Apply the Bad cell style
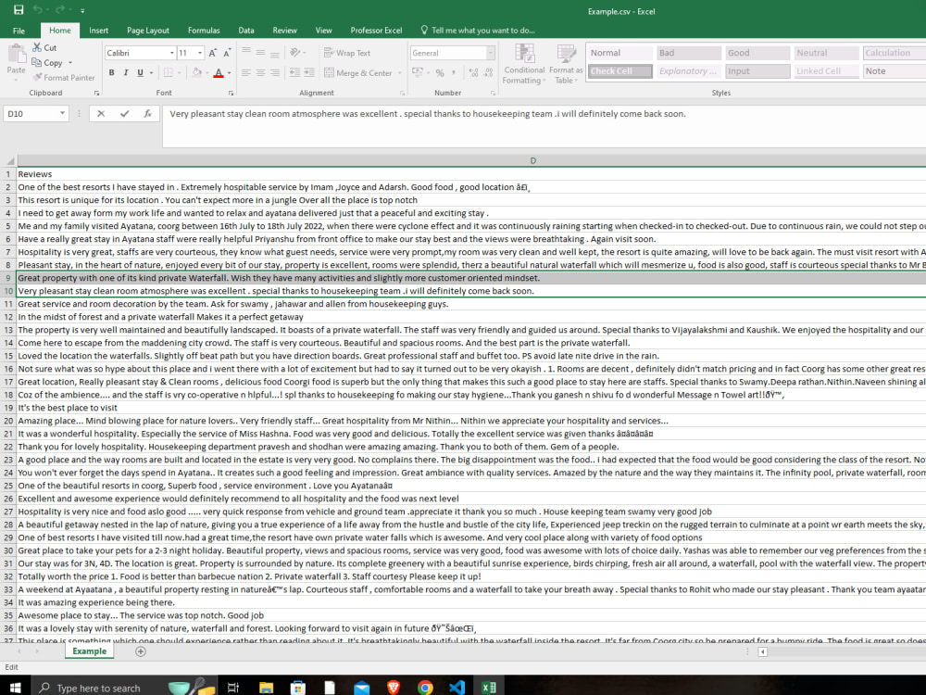Viewport: 926px width, 695px height. tap(689, 53)
